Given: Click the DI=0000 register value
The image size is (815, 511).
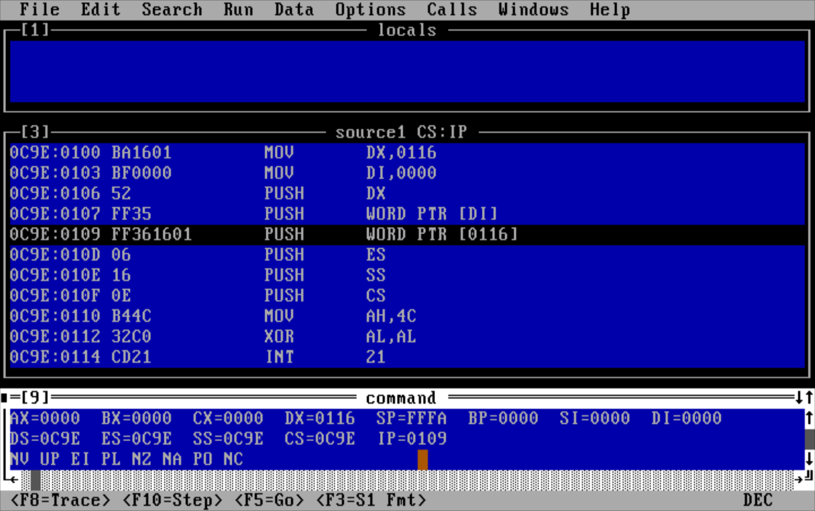Looking at the screenshot, I should [687, 418].
